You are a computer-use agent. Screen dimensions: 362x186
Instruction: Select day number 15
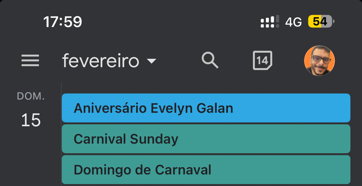pyautogui.click(x=31, y=120)
